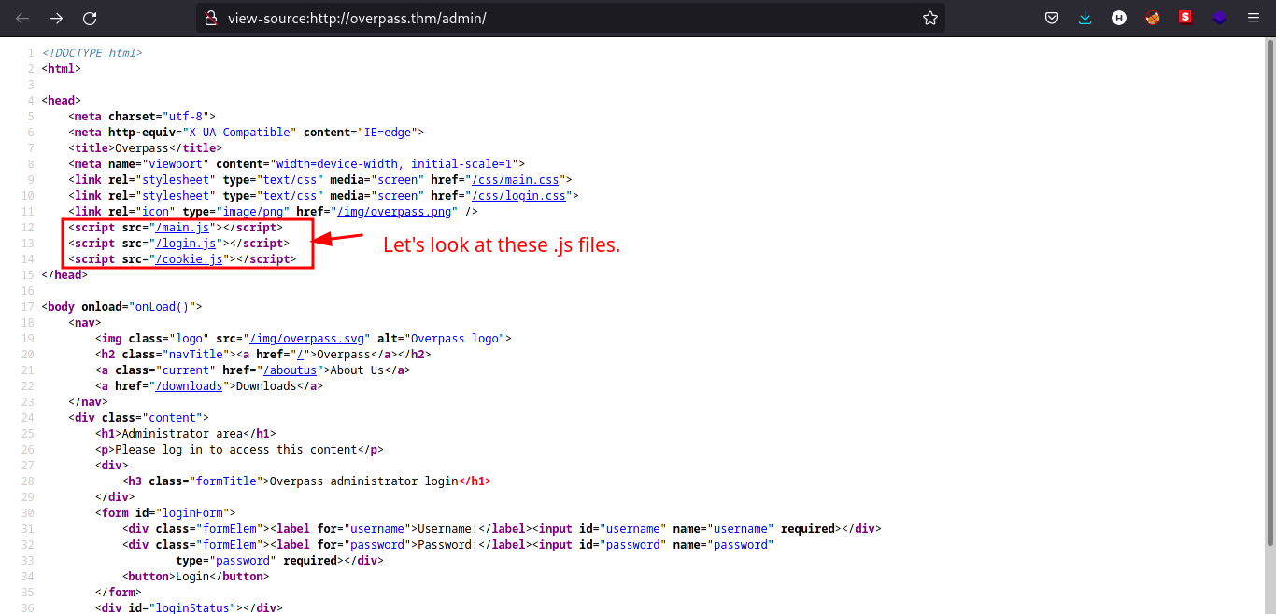
Task: Open the /img/overpass.png favicon link
Action: pyautogui.click(x=394, y=211)
